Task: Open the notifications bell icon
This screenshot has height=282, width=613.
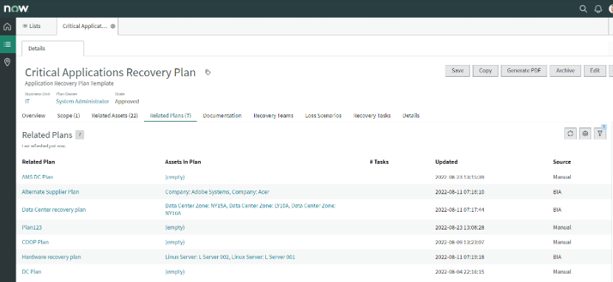Action: click(x=597, y=9)
